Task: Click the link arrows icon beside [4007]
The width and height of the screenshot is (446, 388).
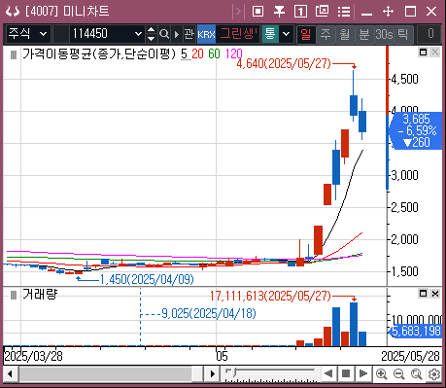Action: 13,12
